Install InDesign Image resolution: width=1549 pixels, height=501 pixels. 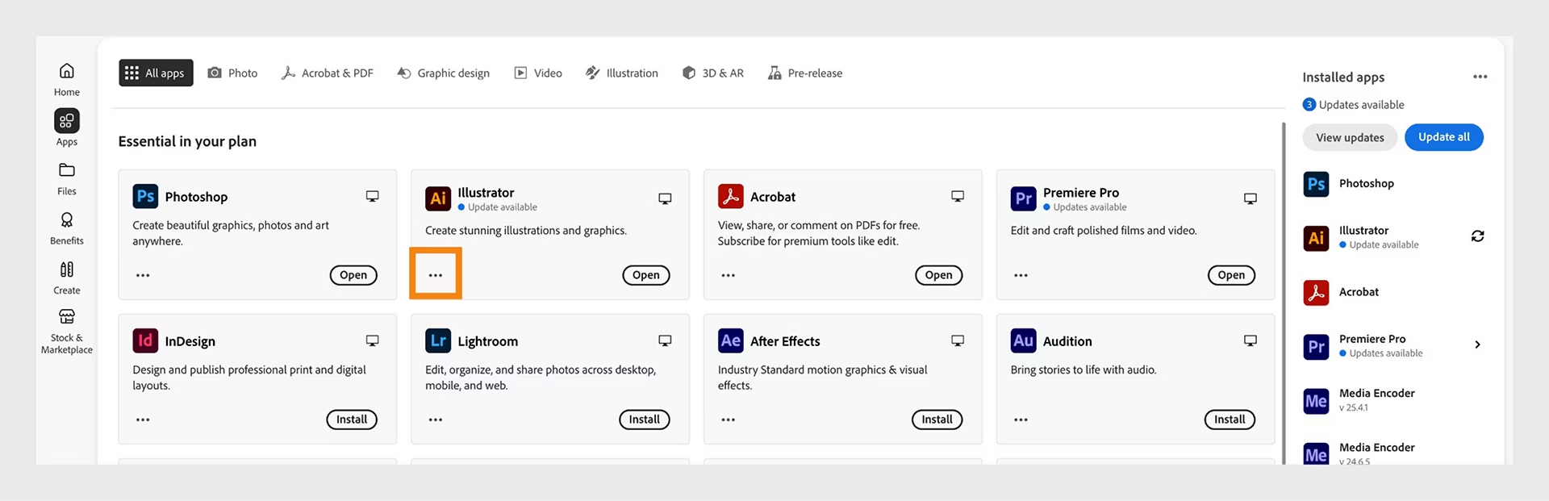coord(352,420)
